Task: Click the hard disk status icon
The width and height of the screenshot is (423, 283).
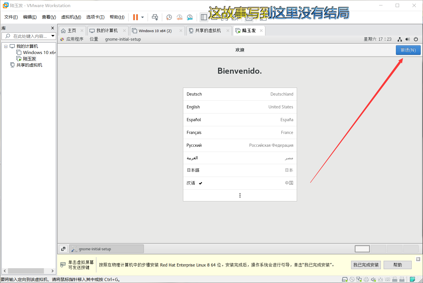Action: (x=345, y=279)
